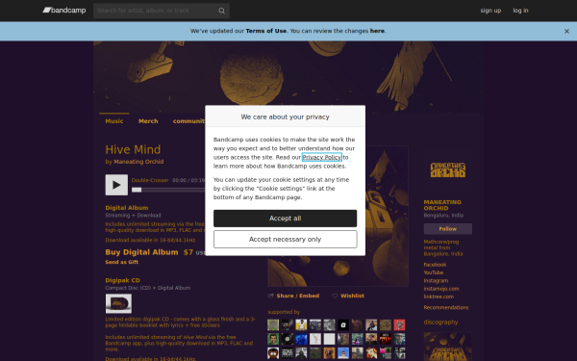The image size is (577, 361).
Task: Open first supporter avatar in top row
Action: pos(273,325)
